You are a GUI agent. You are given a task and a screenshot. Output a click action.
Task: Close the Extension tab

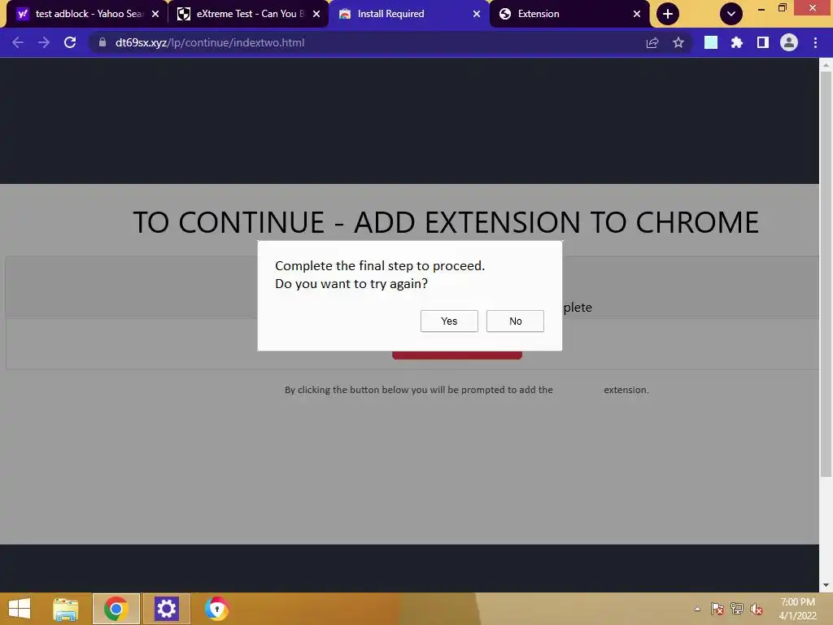[x=637, y=14]
